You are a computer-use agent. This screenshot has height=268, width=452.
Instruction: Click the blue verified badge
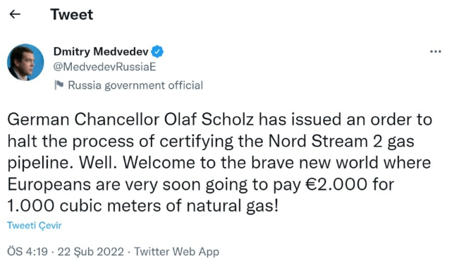157,51
